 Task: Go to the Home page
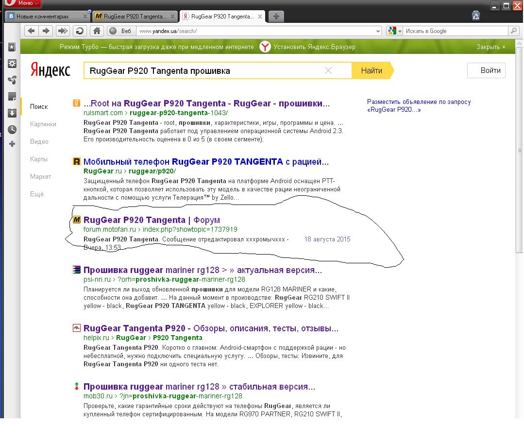pyautogui.click(x=97, y=31)
